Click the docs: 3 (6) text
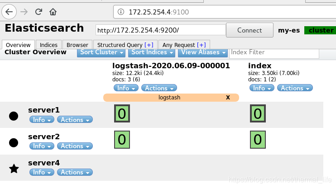This screenshot has width=336, height=188. coord(126,80)
